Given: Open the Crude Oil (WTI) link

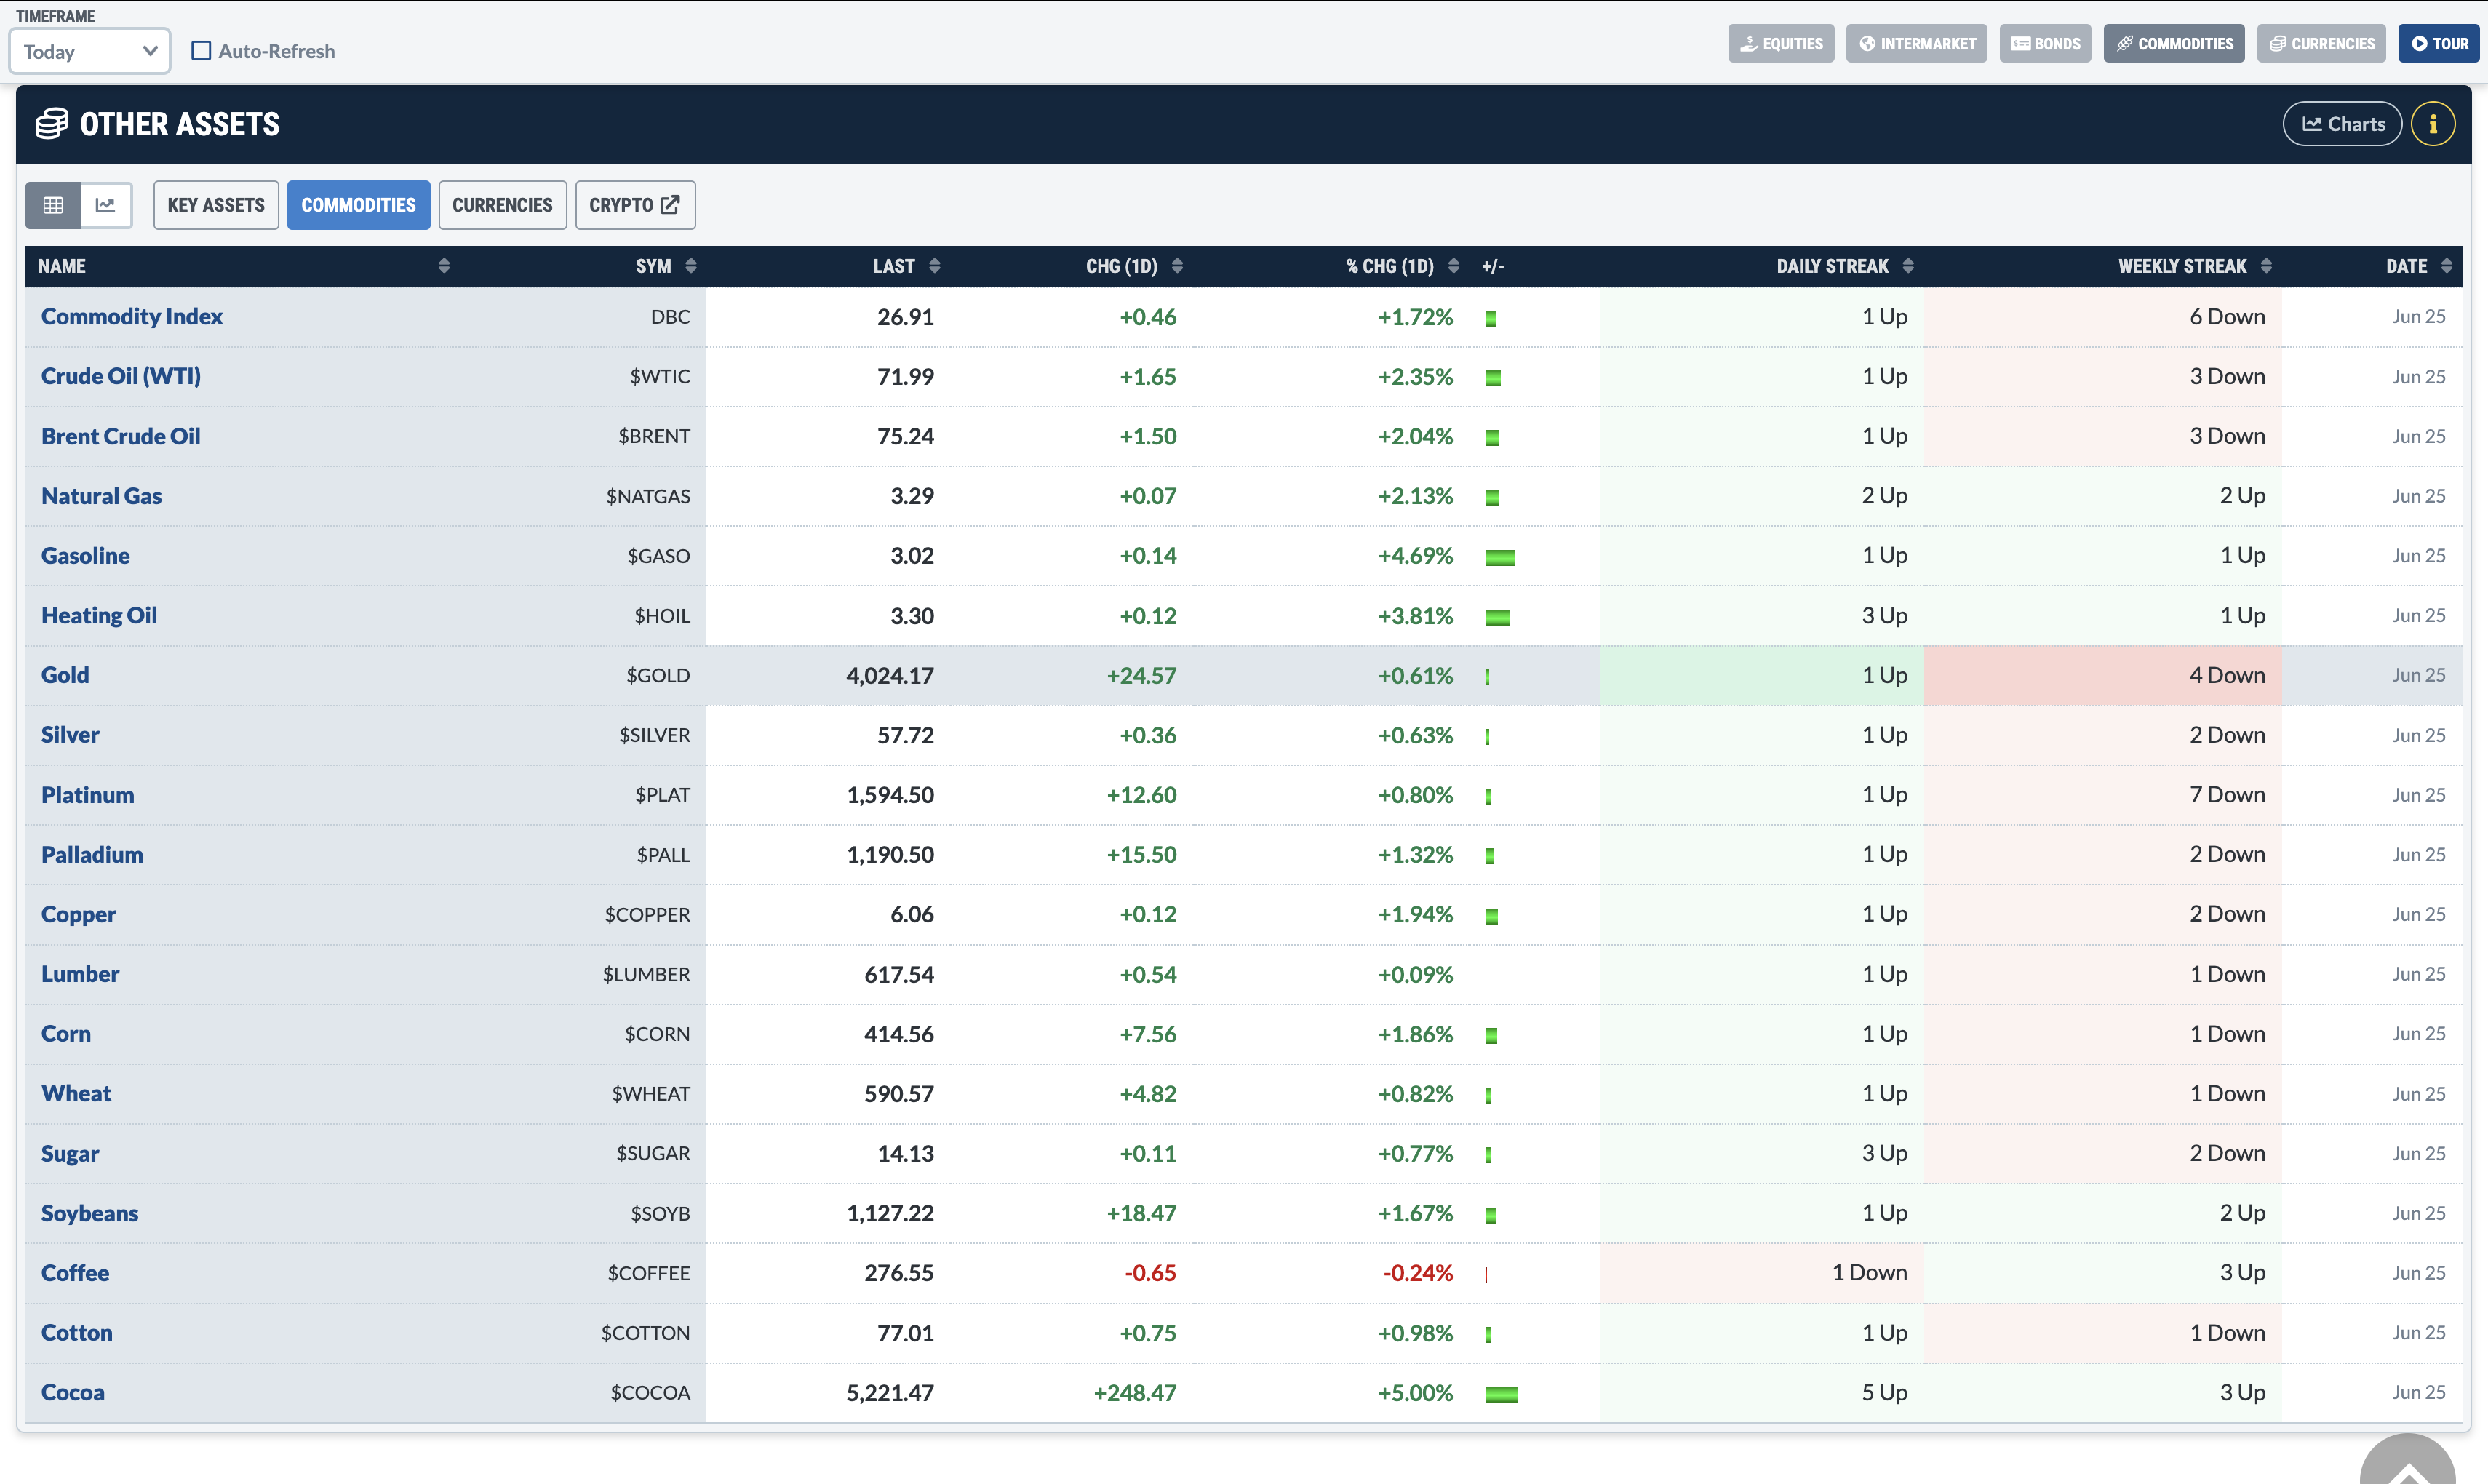Looking at the screenshot, I should click(121, 377).
